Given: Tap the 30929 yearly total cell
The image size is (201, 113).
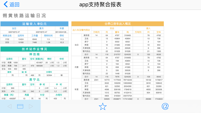Looking at the screenshot, I should tap(107, 99).
